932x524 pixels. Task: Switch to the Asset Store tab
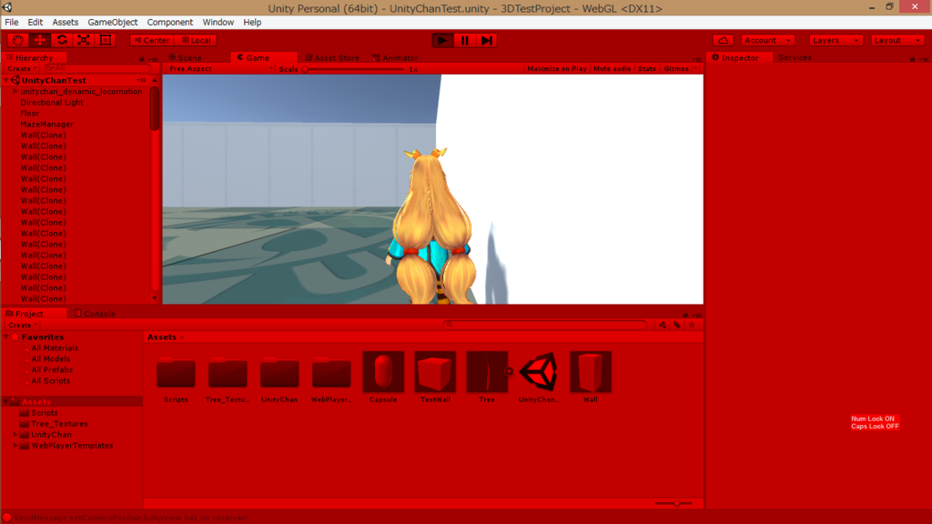pos(332,57)
